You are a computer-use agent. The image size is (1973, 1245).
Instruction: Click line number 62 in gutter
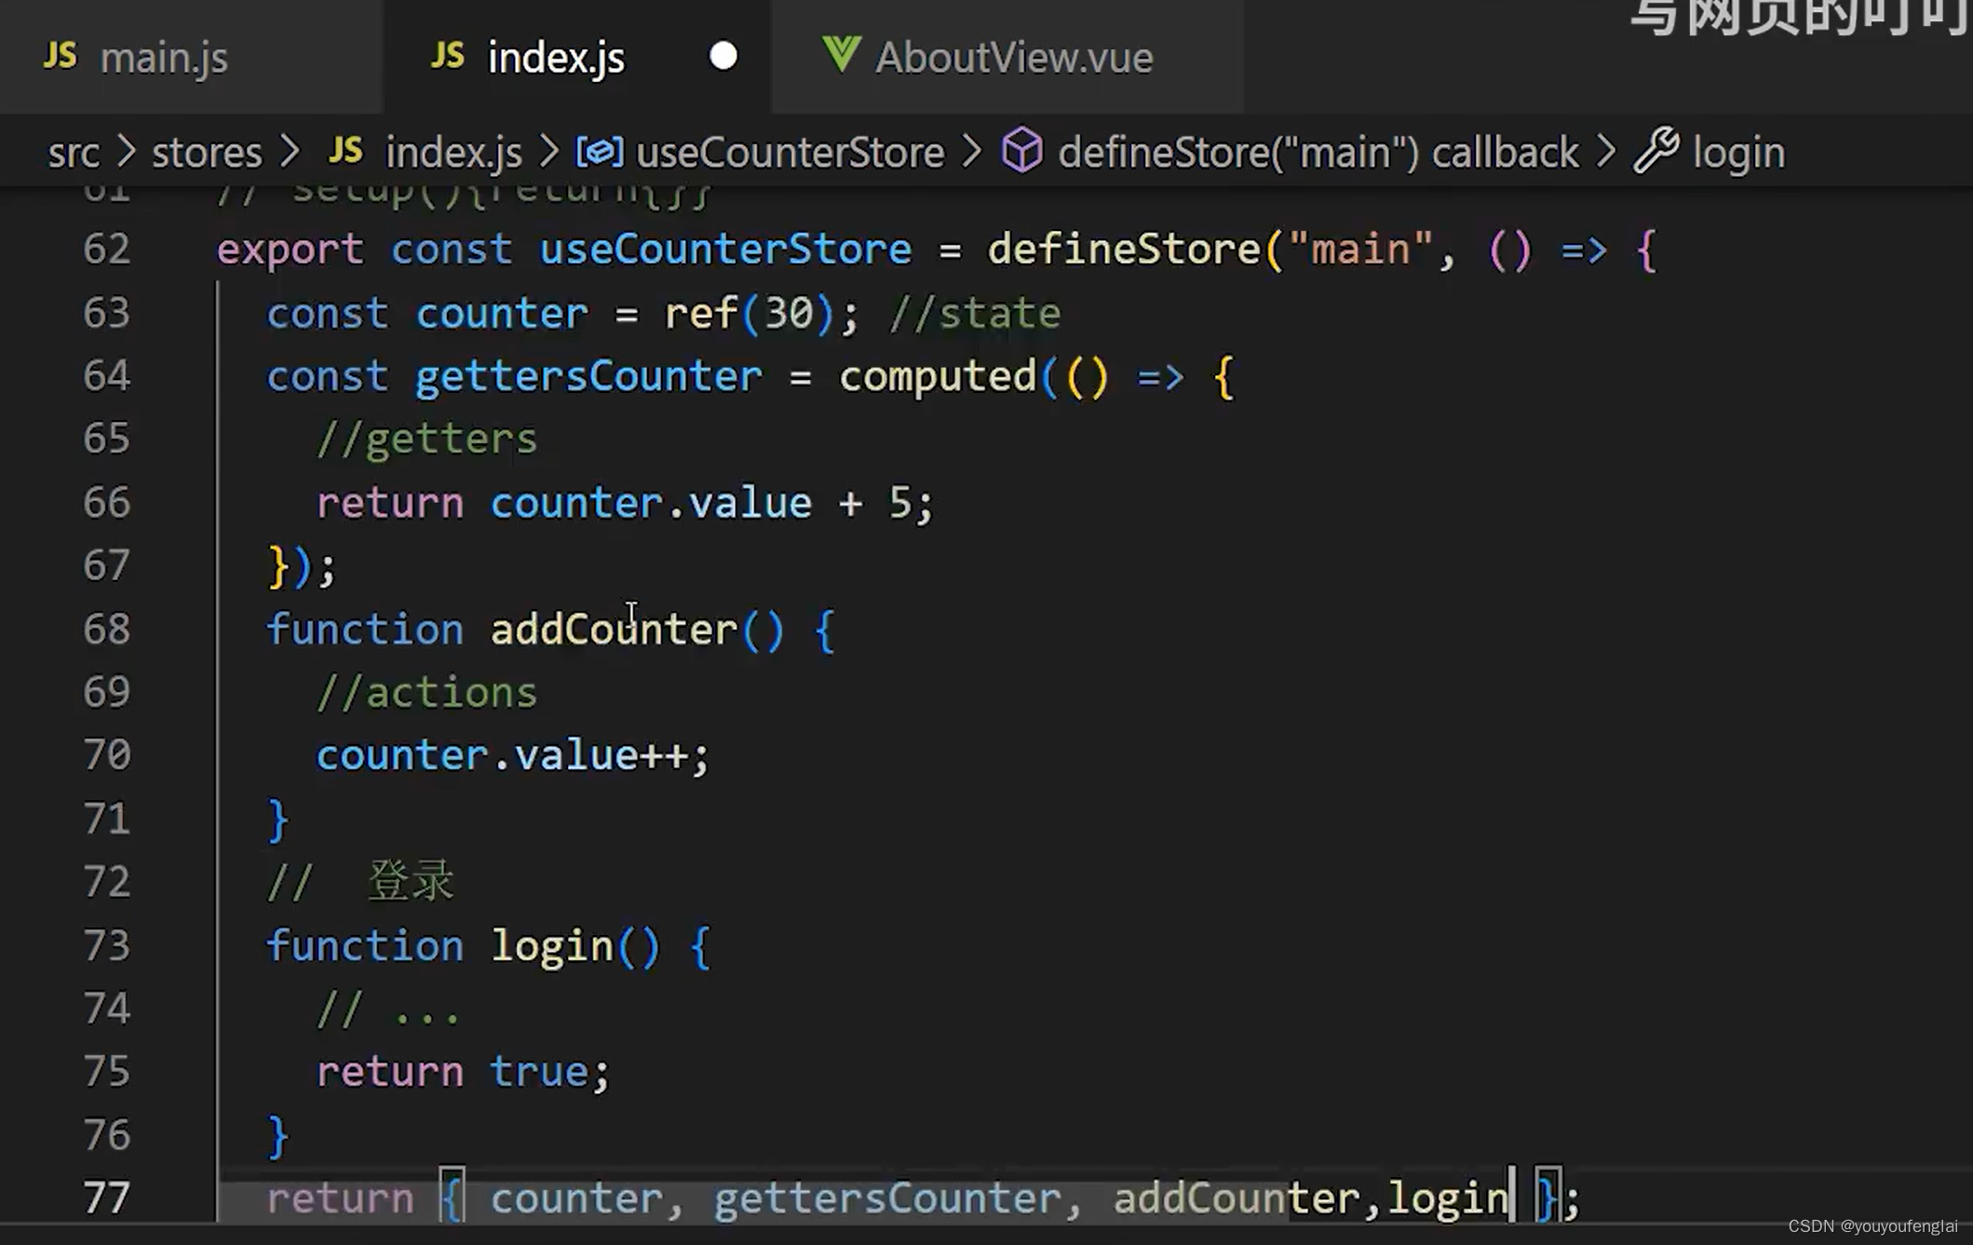[x=106, y=250]
